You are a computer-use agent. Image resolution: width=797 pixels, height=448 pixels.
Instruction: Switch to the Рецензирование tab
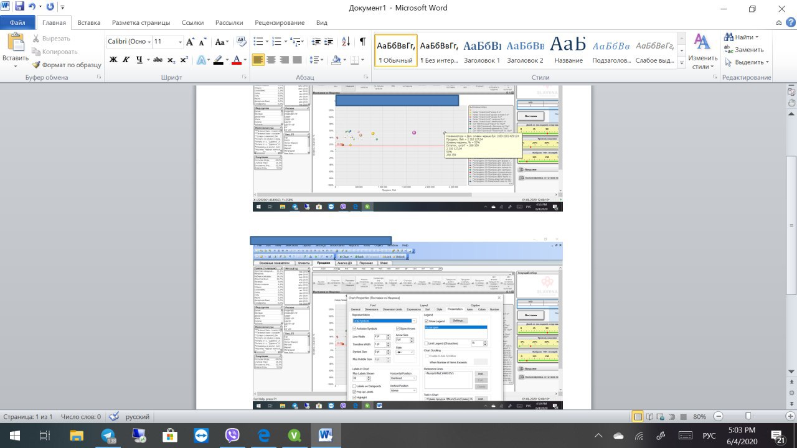click(280, 22)
